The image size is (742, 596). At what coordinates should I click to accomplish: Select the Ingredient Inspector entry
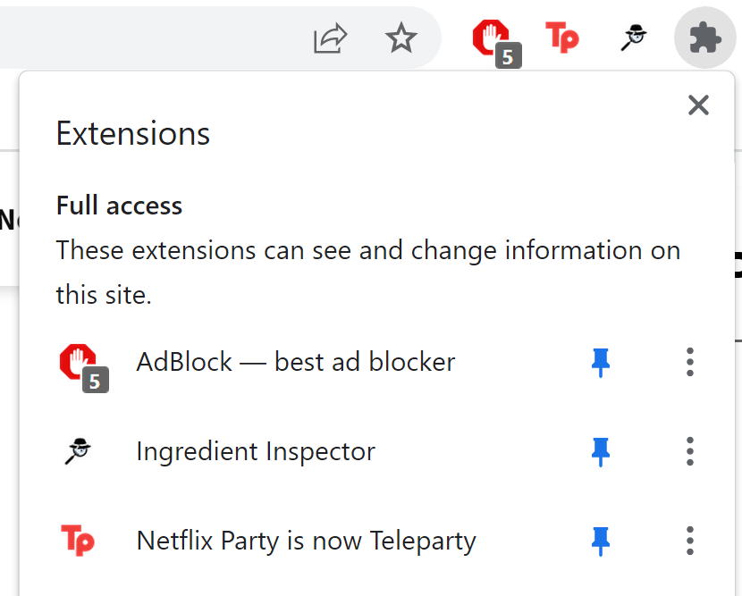[x=256, y=451]
